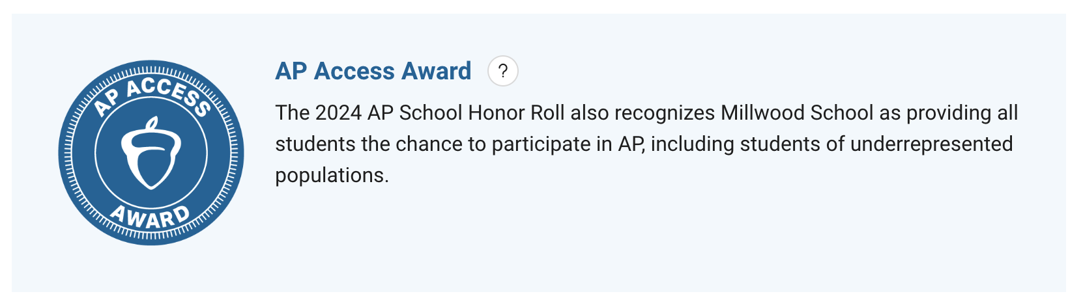Click the word "students" starting the second line
This screenshot has width=1083, height=307.
[315, 144]
